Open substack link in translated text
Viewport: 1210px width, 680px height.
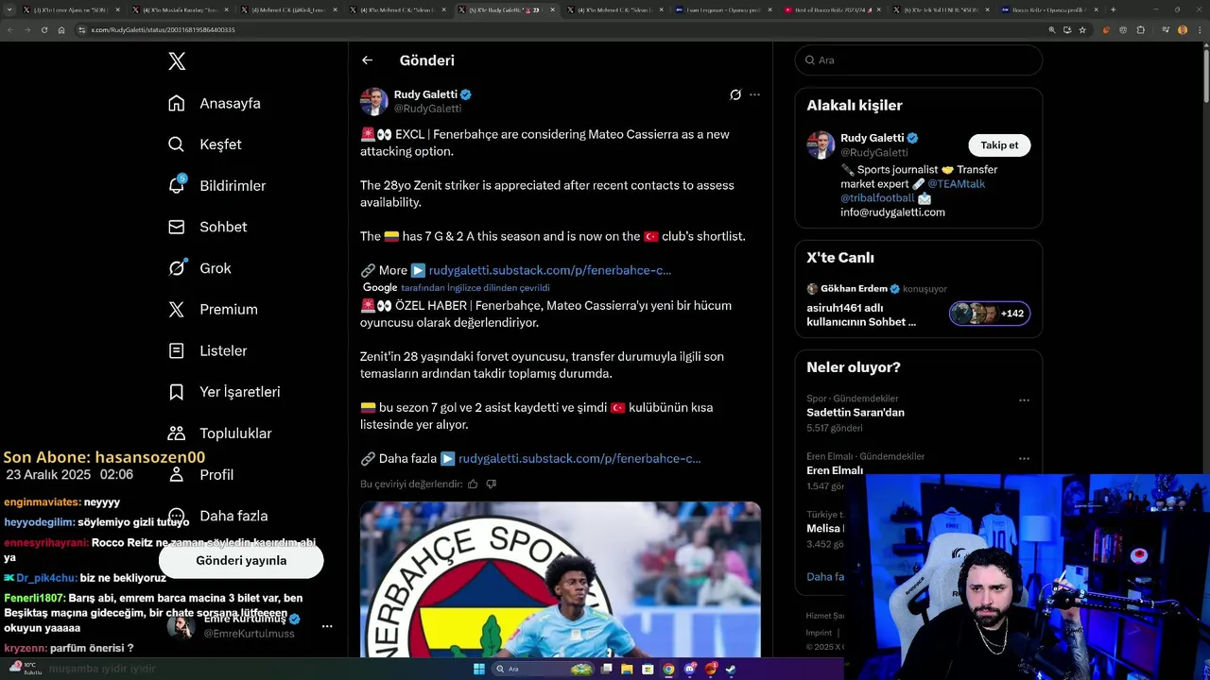coord(579,458)
